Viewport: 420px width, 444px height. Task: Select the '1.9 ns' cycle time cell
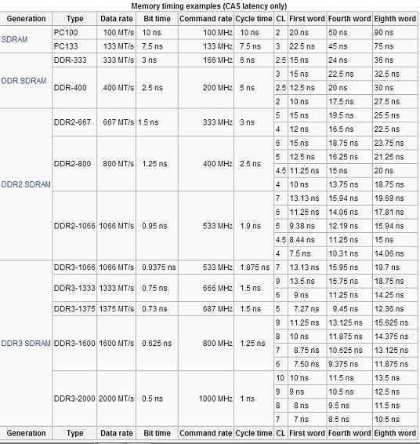pyautogui.click(x=254, y=226)
